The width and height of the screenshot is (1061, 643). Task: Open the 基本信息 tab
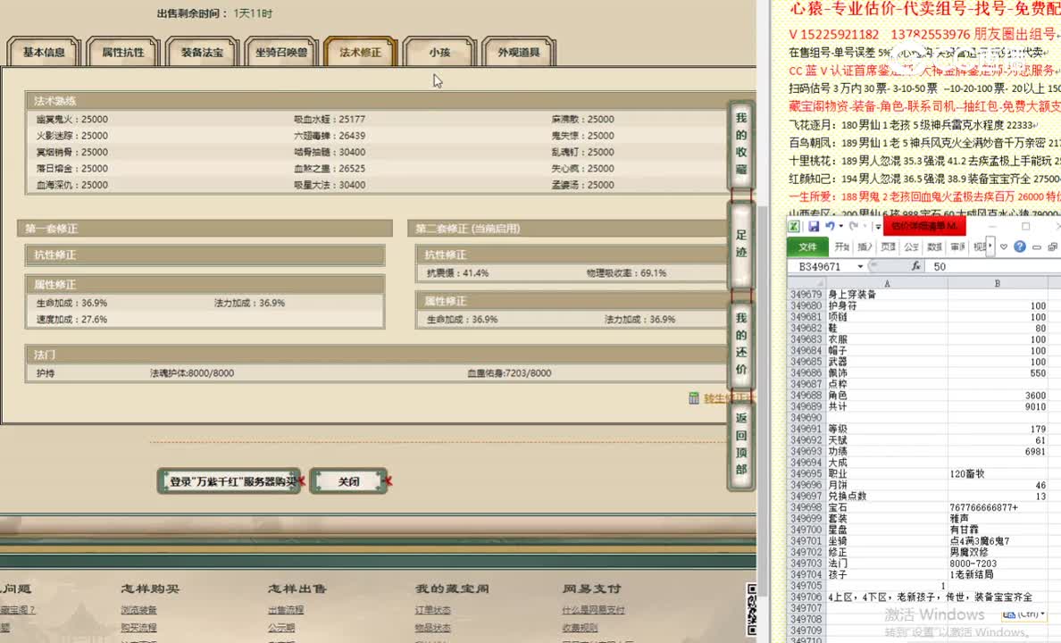click(43, 52)
